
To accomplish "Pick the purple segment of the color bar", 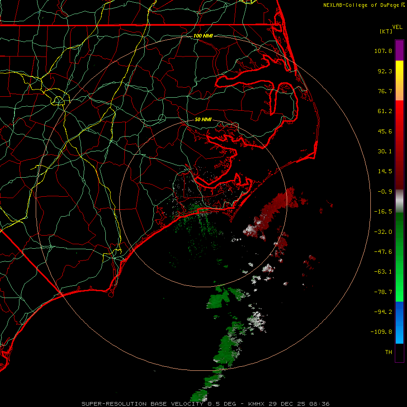I will [399, 50].
